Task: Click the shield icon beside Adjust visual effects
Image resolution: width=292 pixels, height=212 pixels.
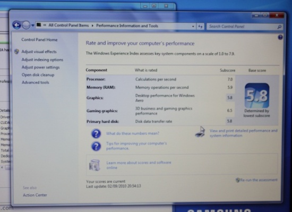Action: [16, 52]
